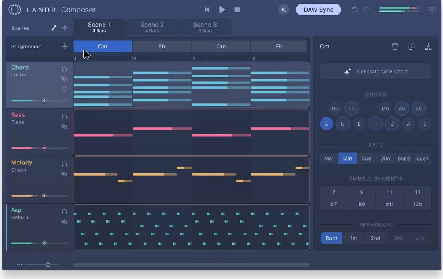Stop playback with the stop button
The height and width of the screenshot is (279, 443).
(x=237, y=10)
